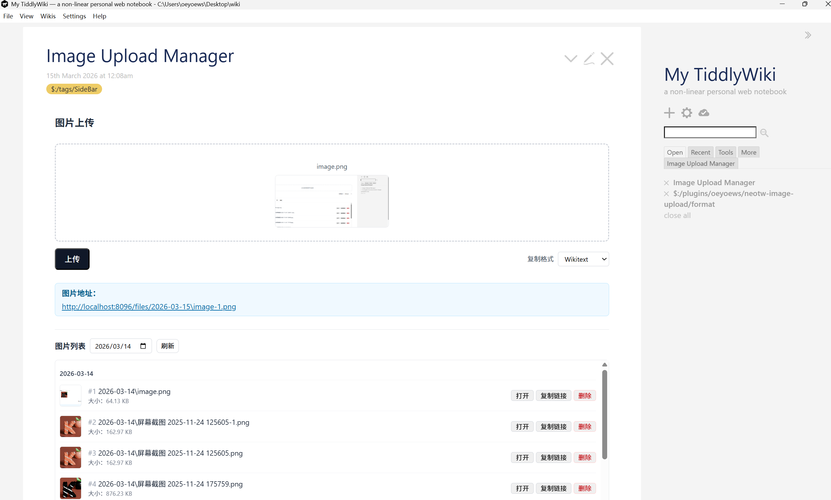Open calendar picker icon in date field
831x500 pixels.
(x=143, y=346)
